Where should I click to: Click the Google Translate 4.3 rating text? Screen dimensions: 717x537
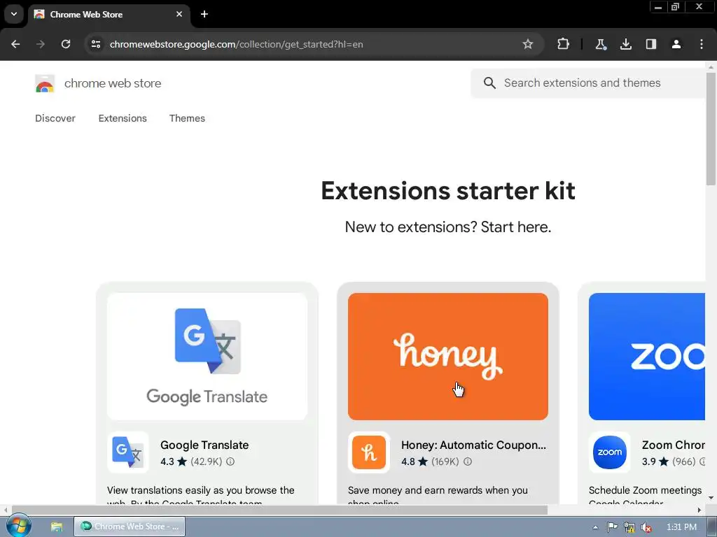(x=167, y=461)
